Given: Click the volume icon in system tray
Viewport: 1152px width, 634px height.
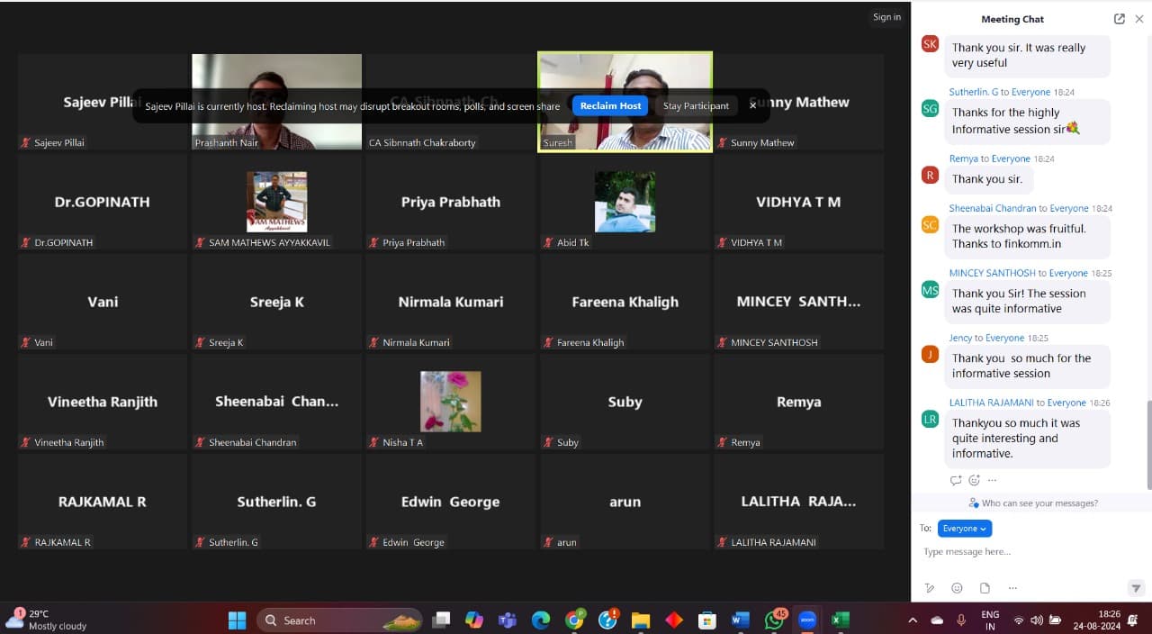Looking at the screenshot, I should pos(1036,620).
